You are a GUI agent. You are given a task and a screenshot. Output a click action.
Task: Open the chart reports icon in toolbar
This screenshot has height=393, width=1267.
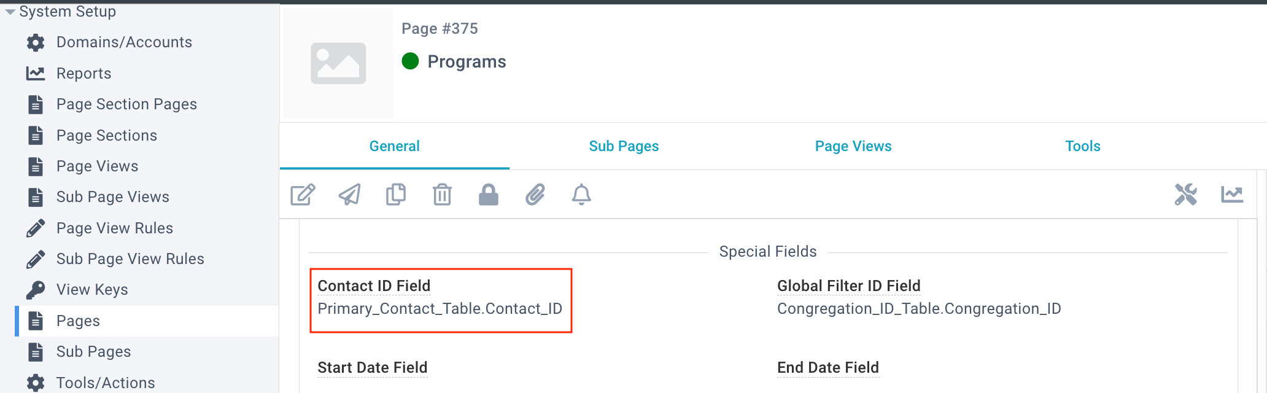pyautogui.click(x=1232, y=195)
